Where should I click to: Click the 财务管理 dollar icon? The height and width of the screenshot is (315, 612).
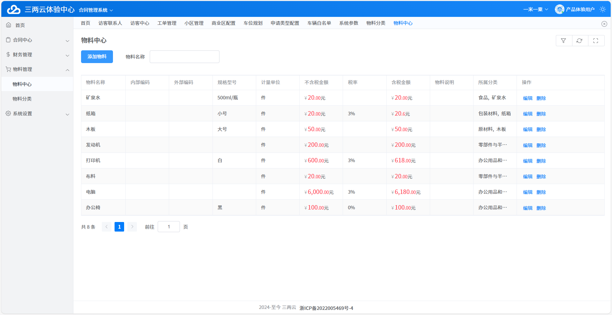click(8, 54)
